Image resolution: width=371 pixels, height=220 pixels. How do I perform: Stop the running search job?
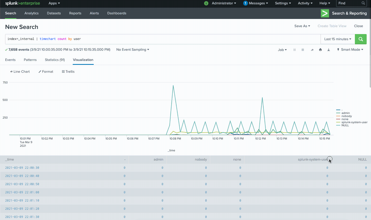(x=303, y=50)
